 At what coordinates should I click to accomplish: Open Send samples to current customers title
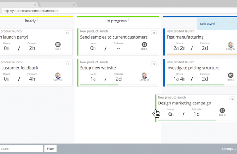tap(114, 37)
